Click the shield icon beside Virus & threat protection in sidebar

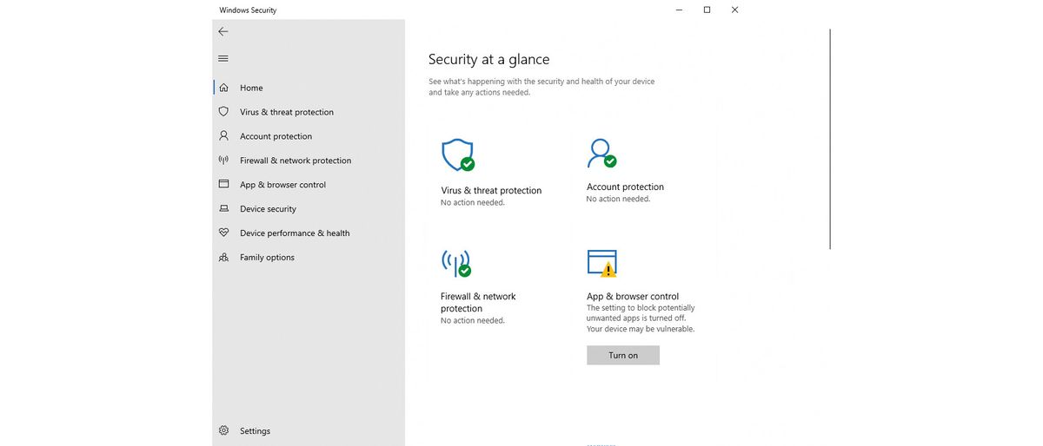pyautogui.click(x=223, y=112)
